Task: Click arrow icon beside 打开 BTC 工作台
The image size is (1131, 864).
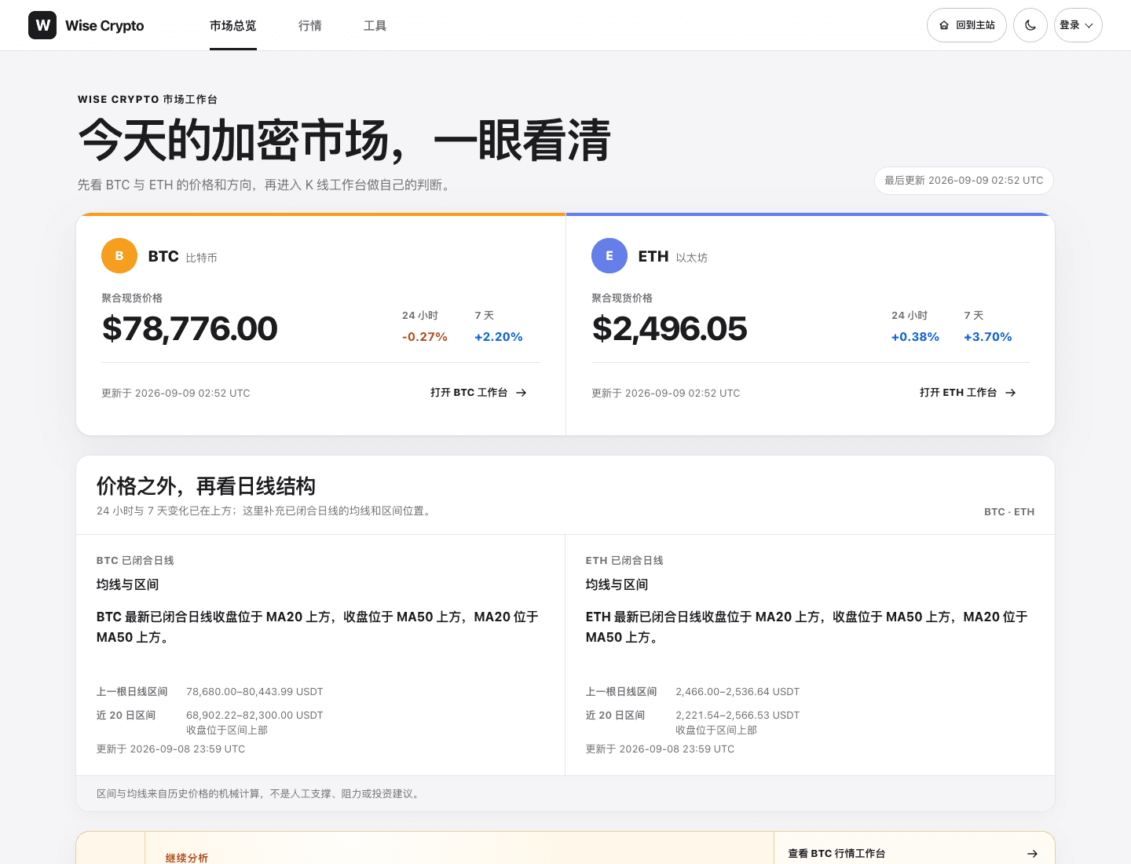Action: (521, 393)
